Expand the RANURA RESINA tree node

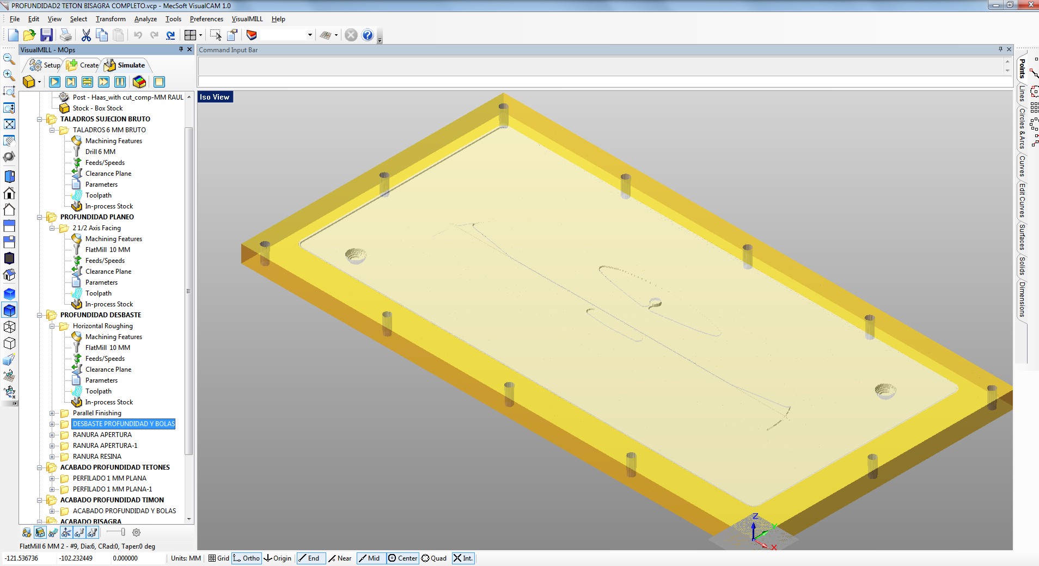[52, 457]
